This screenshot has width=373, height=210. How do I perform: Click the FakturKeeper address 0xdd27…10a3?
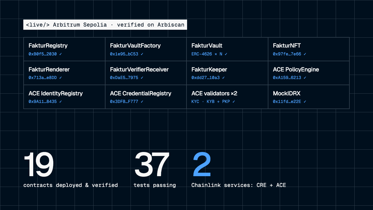point(208,78)
